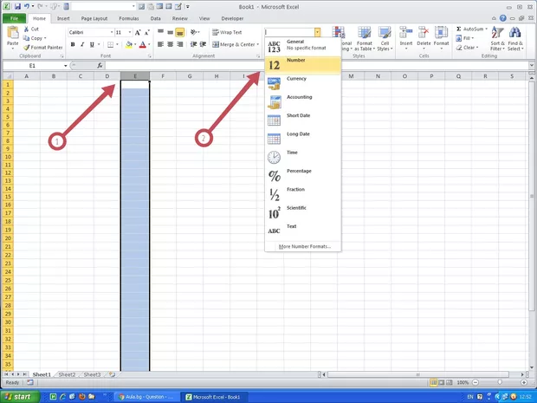The width and height of the screenshot is (537, 403).
Task: Open the font size 11 dropdown
Action: [130, 32]
